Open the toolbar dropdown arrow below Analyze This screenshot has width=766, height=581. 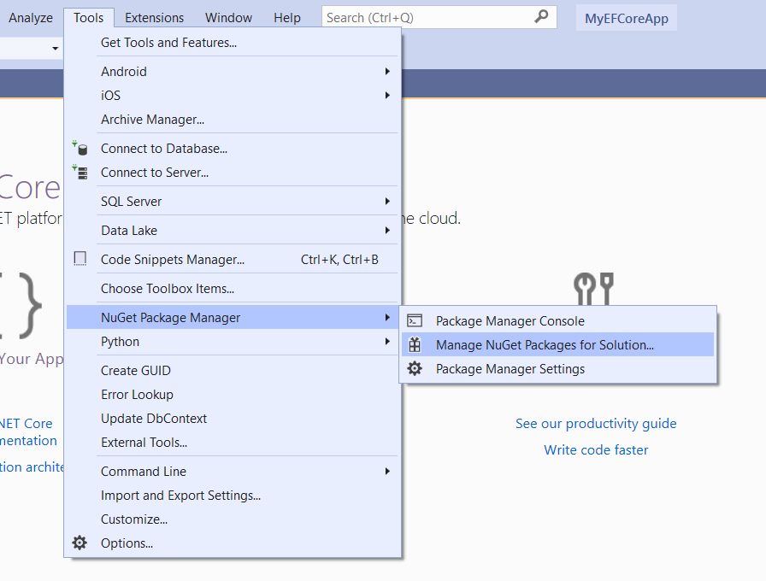56,49
